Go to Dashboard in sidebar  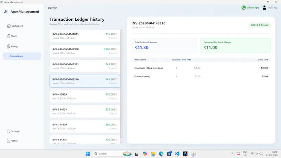point(15,26)
